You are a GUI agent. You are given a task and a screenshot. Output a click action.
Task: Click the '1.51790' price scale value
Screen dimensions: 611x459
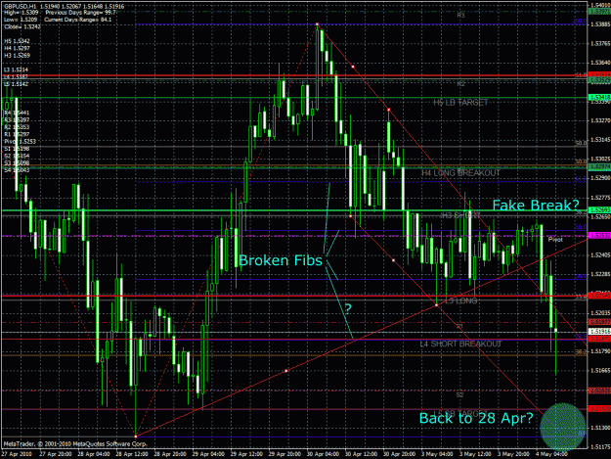(x=600, y=351)
